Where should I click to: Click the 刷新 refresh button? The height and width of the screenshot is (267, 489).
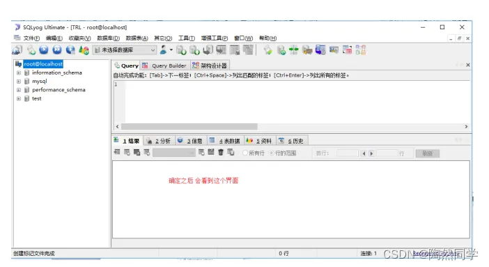pyautogui.click(x=427, y=153)
